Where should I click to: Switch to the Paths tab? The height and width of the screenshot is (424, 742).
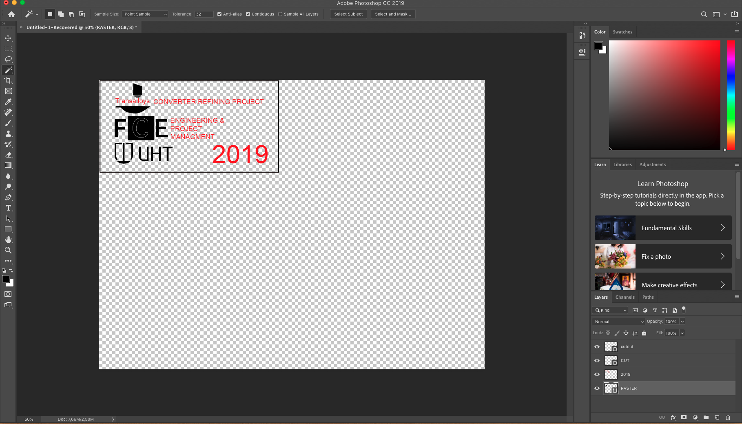(648, 297)
